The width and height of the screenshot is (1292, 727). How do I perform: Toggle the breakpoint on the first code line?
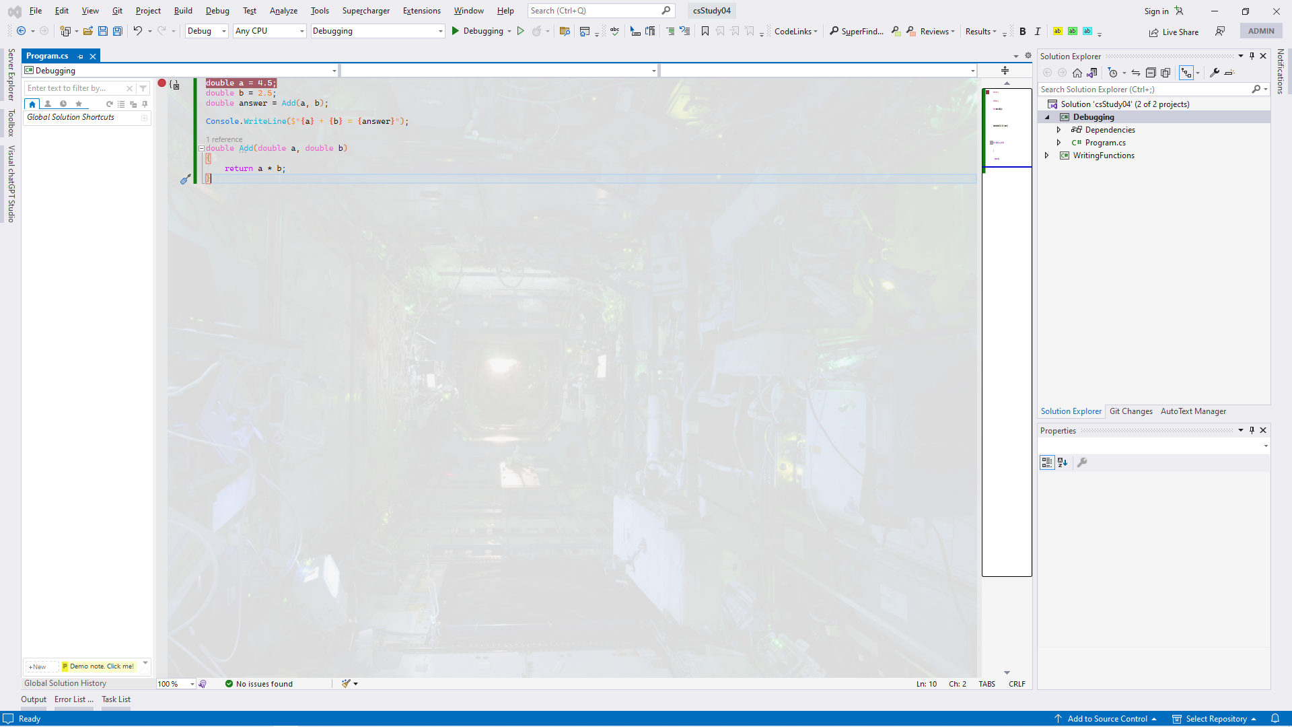(161, 83)
